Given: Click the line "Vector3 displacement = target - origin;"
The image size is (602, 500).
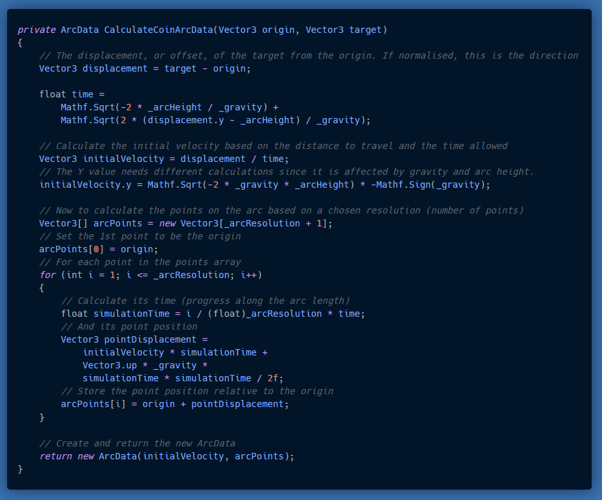Looking at the screenshot, I should [x=145, y=69].
